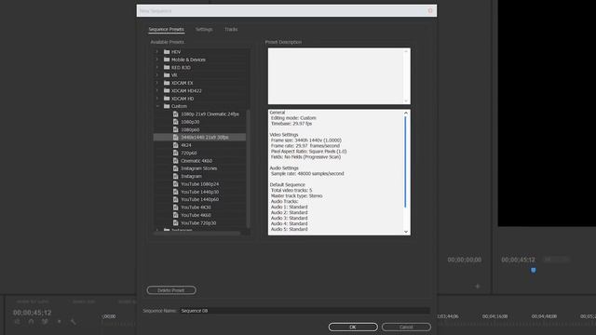The image size is (596, 335).
Task: Add a marker from the Timeline panel
Action: coord(59,322)
